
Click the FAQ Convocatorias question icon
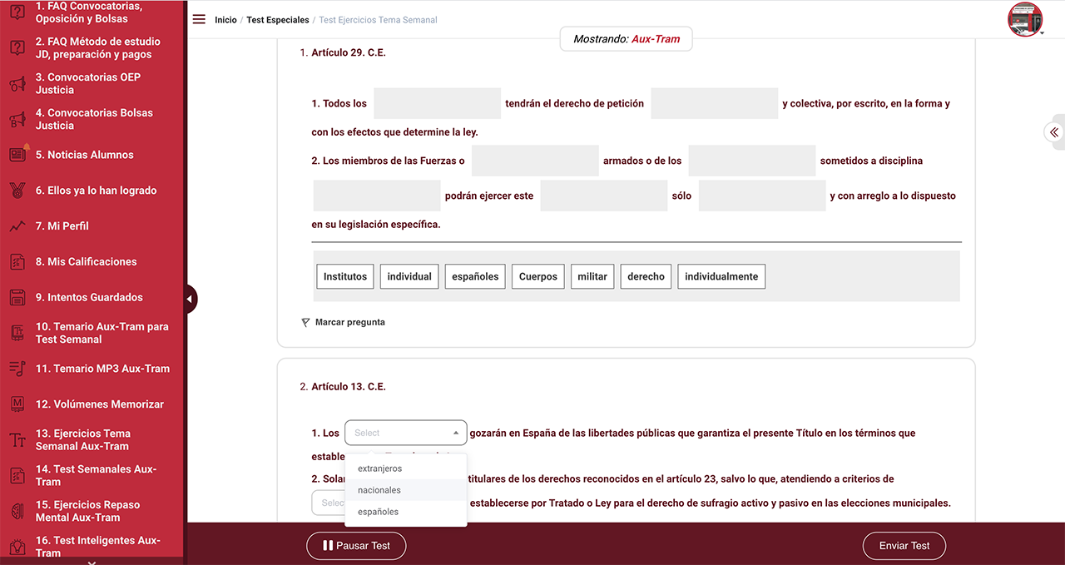click(x=17, y=12)
